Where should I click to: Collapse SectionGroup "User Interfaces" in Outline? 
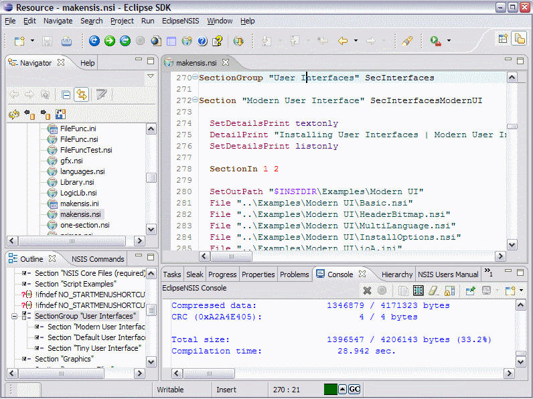(x=13, y=315)
